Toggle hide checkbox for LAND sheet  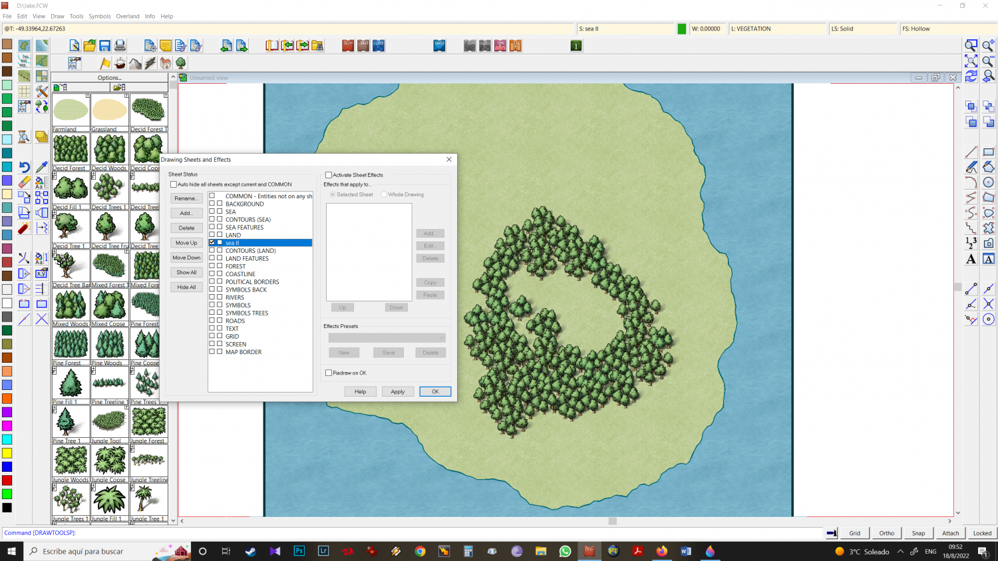pyautogui.click(x=220, y=235)
